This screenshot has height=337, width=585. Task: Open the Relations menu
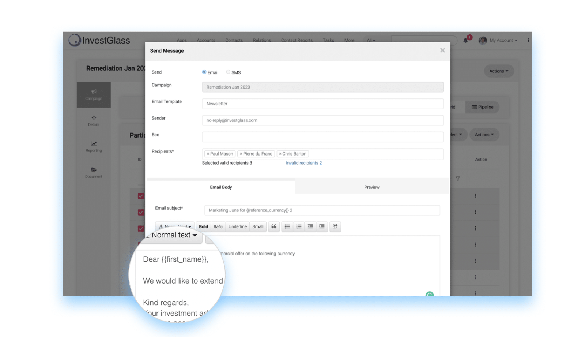pos(262,41)
